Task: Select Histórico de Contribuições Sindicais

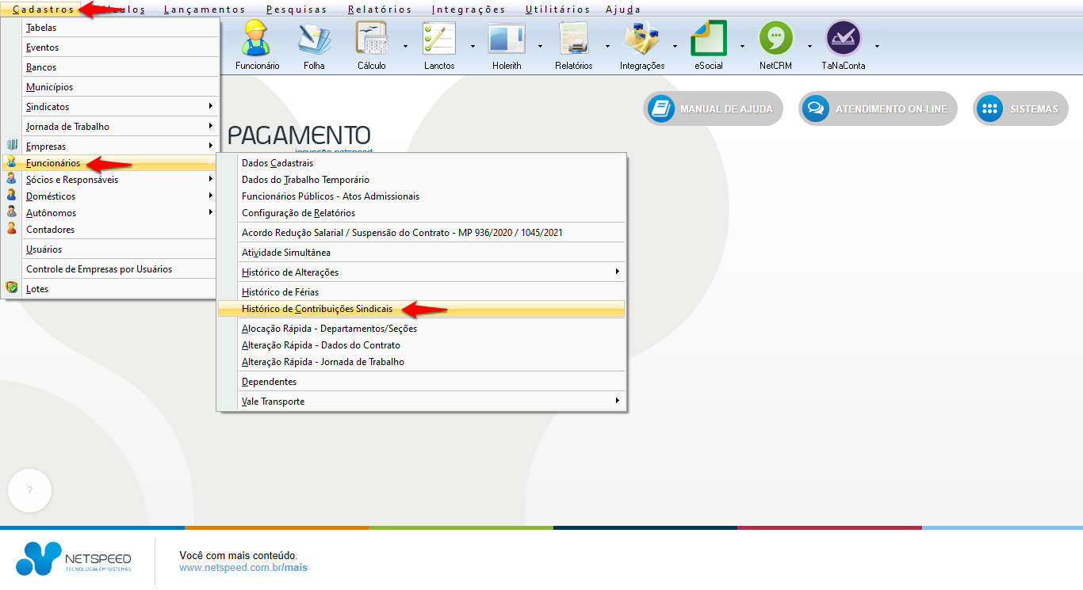Action: tap(316, 309)
